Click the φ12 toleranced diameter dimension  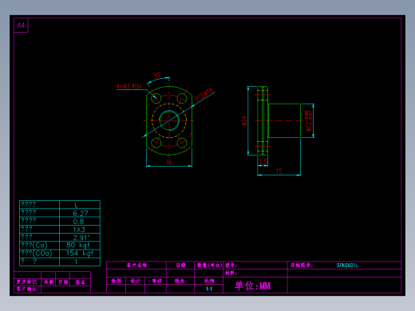point(309,120)
